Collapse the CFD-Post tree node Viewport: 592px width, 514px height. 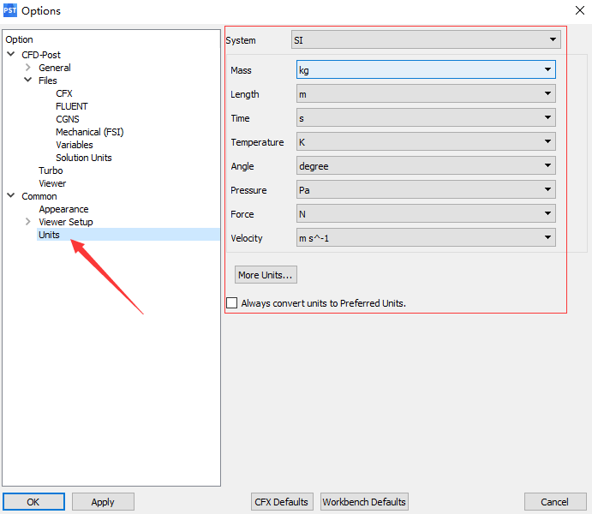pyautogui.click(x=11, y=55)
